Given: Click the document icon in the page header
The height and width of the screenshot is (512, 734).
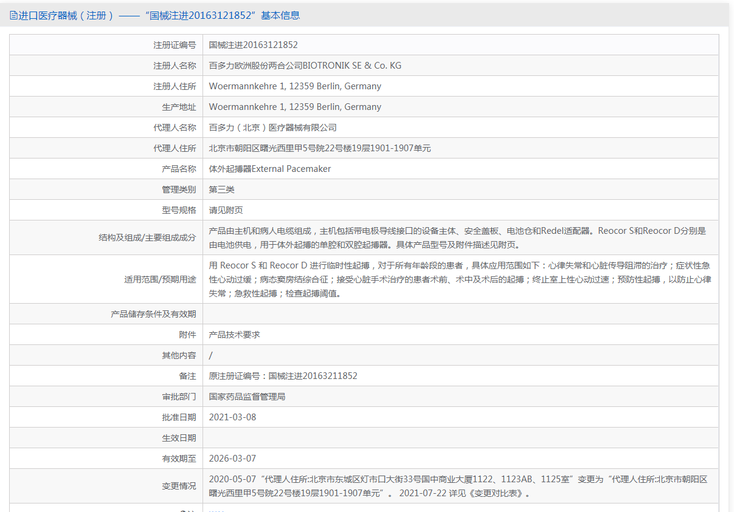Looking at the screenshot, I should click(13, 16).
